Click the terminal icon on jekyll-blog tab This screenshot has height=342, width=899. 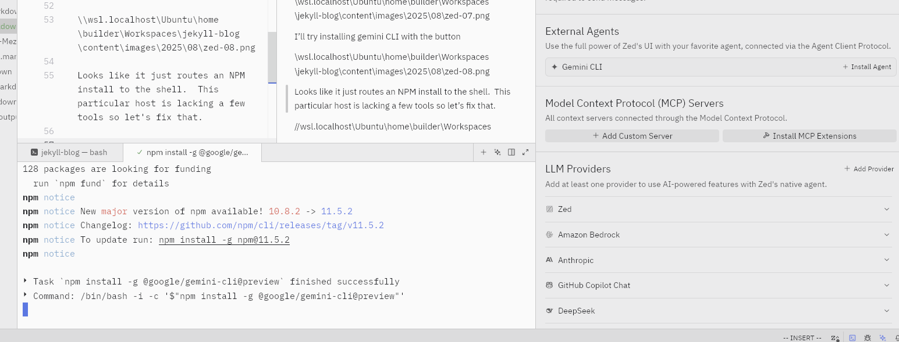[34, 152]
